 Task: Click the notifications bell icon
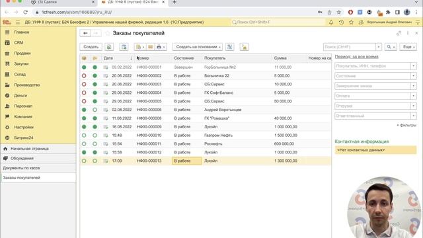coord(331,22)
